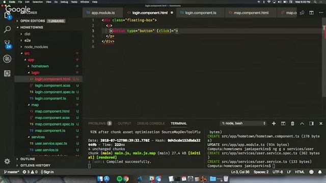Split the editor to the right
This screenshot has height=183, width=326.
311,13
